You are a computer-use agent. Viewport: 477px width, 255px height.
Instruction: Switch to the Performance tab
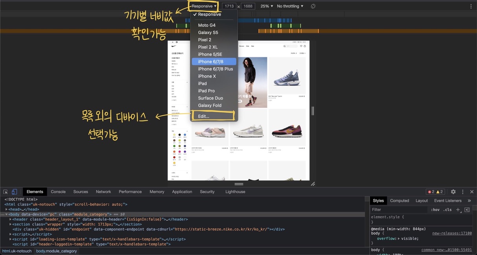(130, 192)
